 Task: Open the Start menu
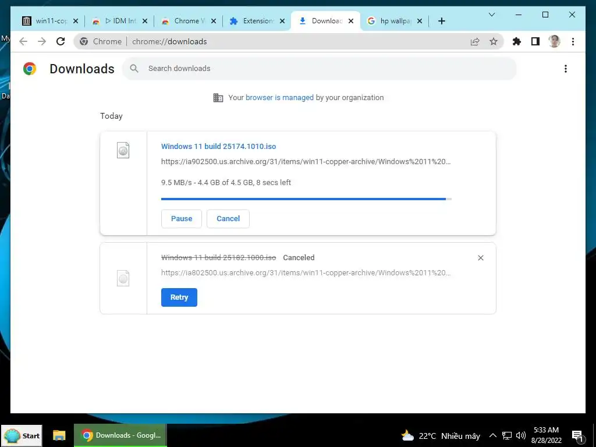[x=22, y=435]
